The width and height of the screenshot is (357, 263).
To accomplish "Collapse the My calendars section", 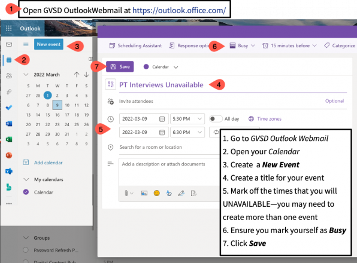I will coord(26,179).
